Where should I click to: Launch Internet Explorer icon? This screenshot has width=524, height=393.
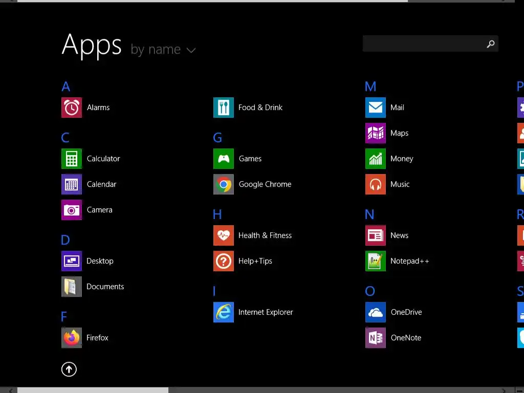click(224, 312)
